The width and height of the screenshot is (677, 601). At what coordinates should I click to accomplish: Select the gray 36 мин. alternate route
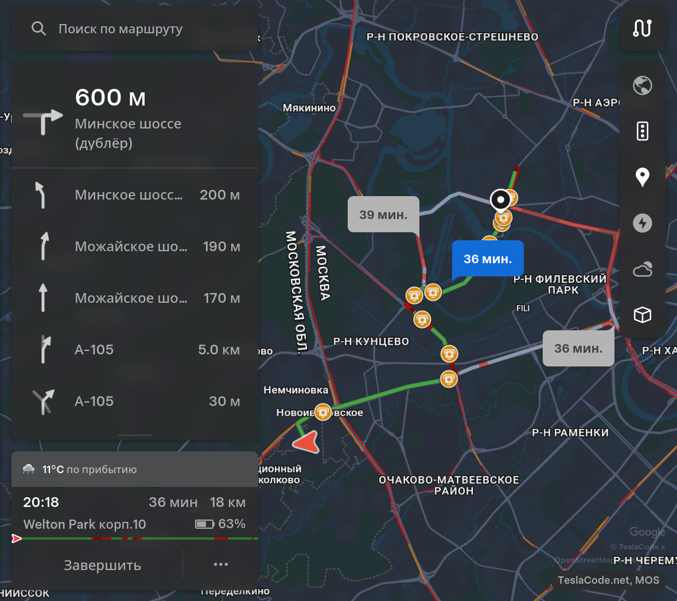click(x=578, y=348)
